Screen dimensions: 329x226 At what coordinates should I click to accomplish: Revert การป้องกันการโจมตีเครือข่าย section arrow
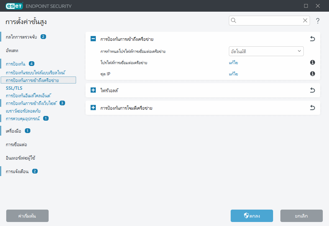coord(312,108)
